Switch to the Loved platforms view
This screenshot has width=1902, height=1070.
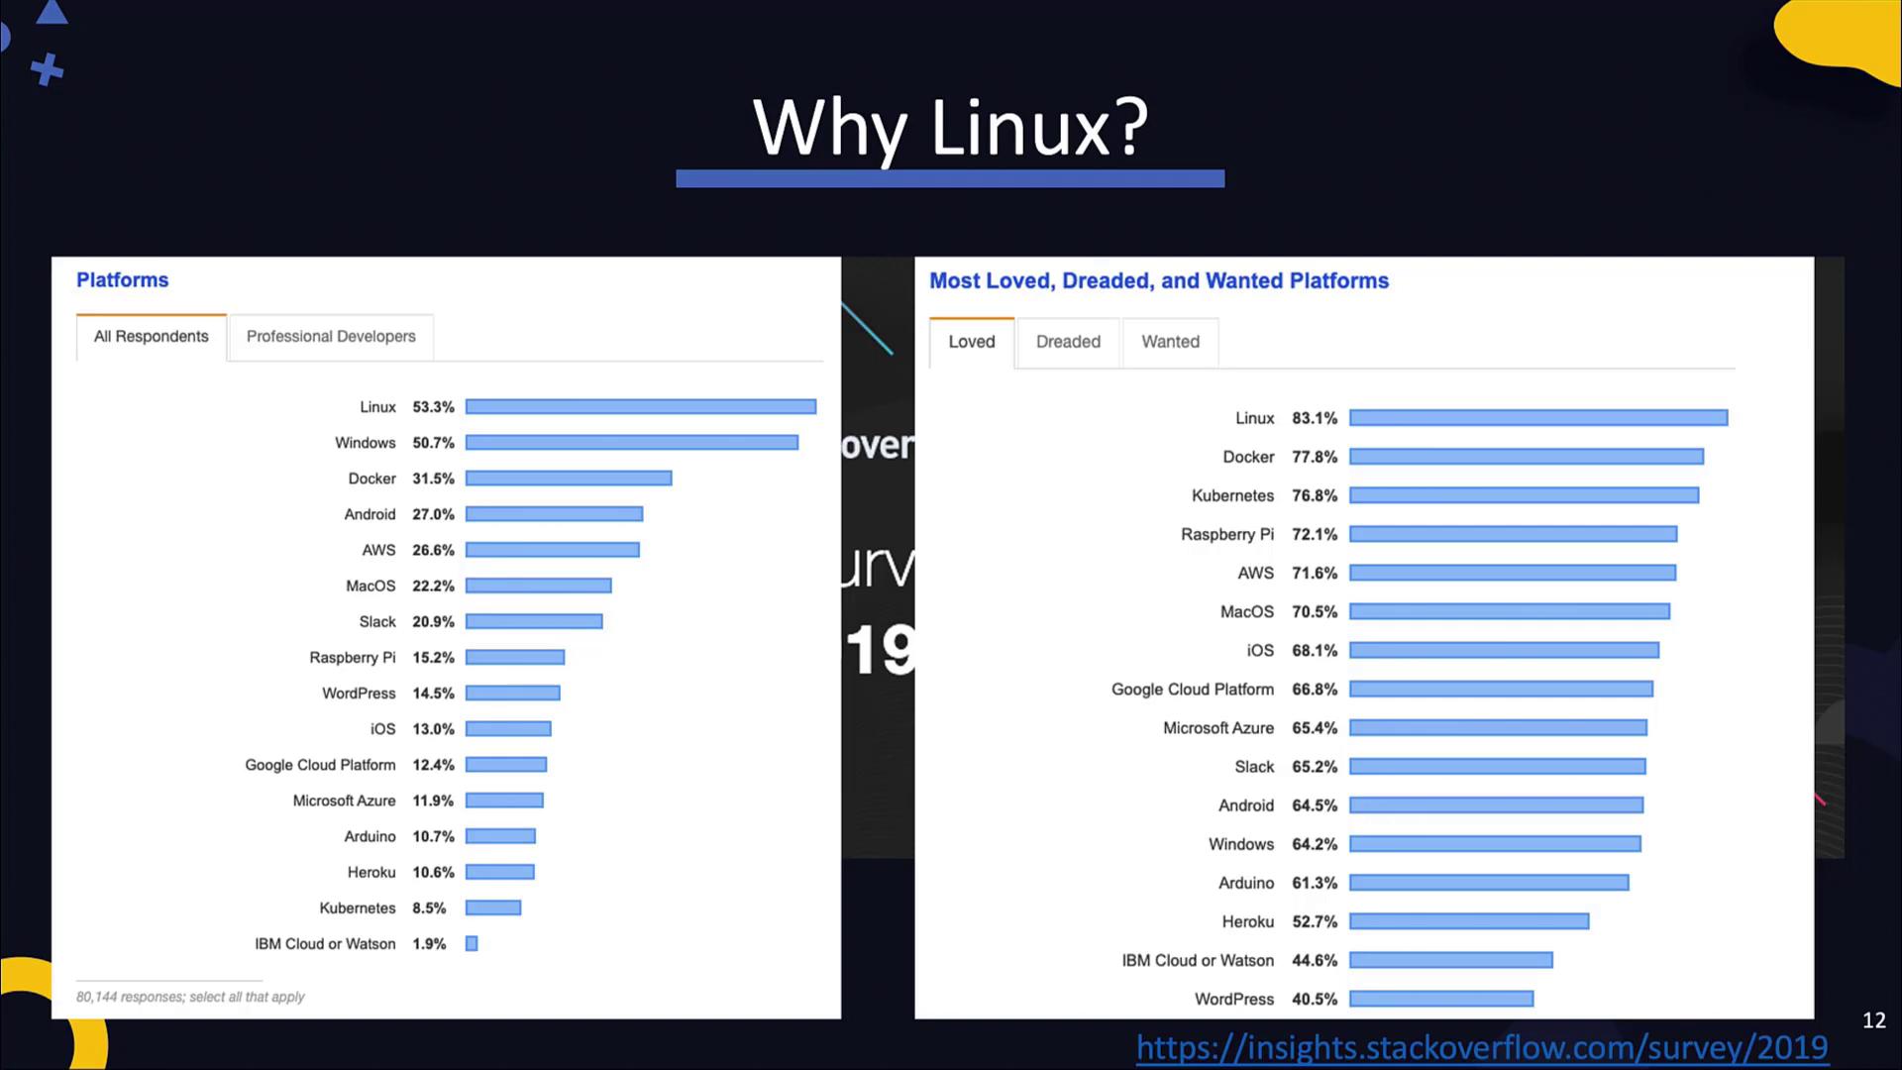click(971, 341)
